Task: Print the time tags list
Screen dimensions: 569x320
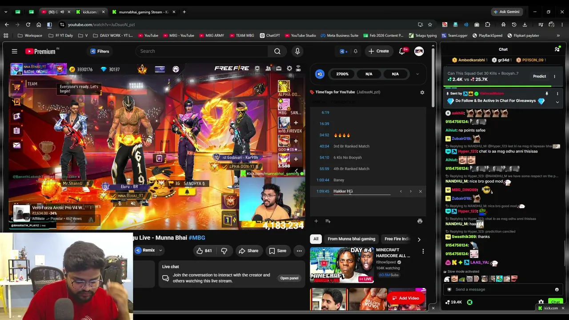Action: [x=420, y=221]
